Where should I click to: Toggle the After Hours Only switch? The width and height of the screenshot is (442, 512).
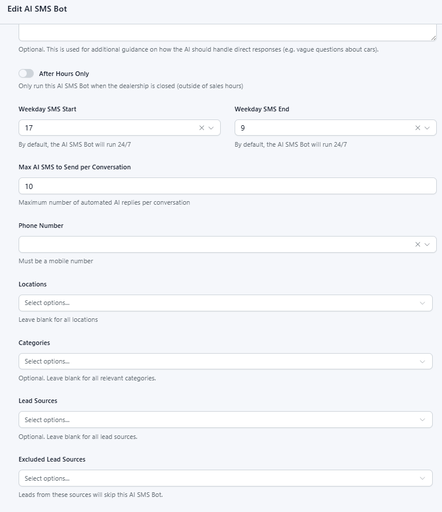[26, 74]
